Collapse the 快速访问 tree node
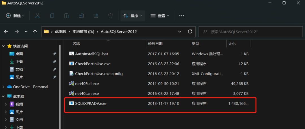Image resolution: width=305 pixels, height=129 pixels. tap(3, 46)
